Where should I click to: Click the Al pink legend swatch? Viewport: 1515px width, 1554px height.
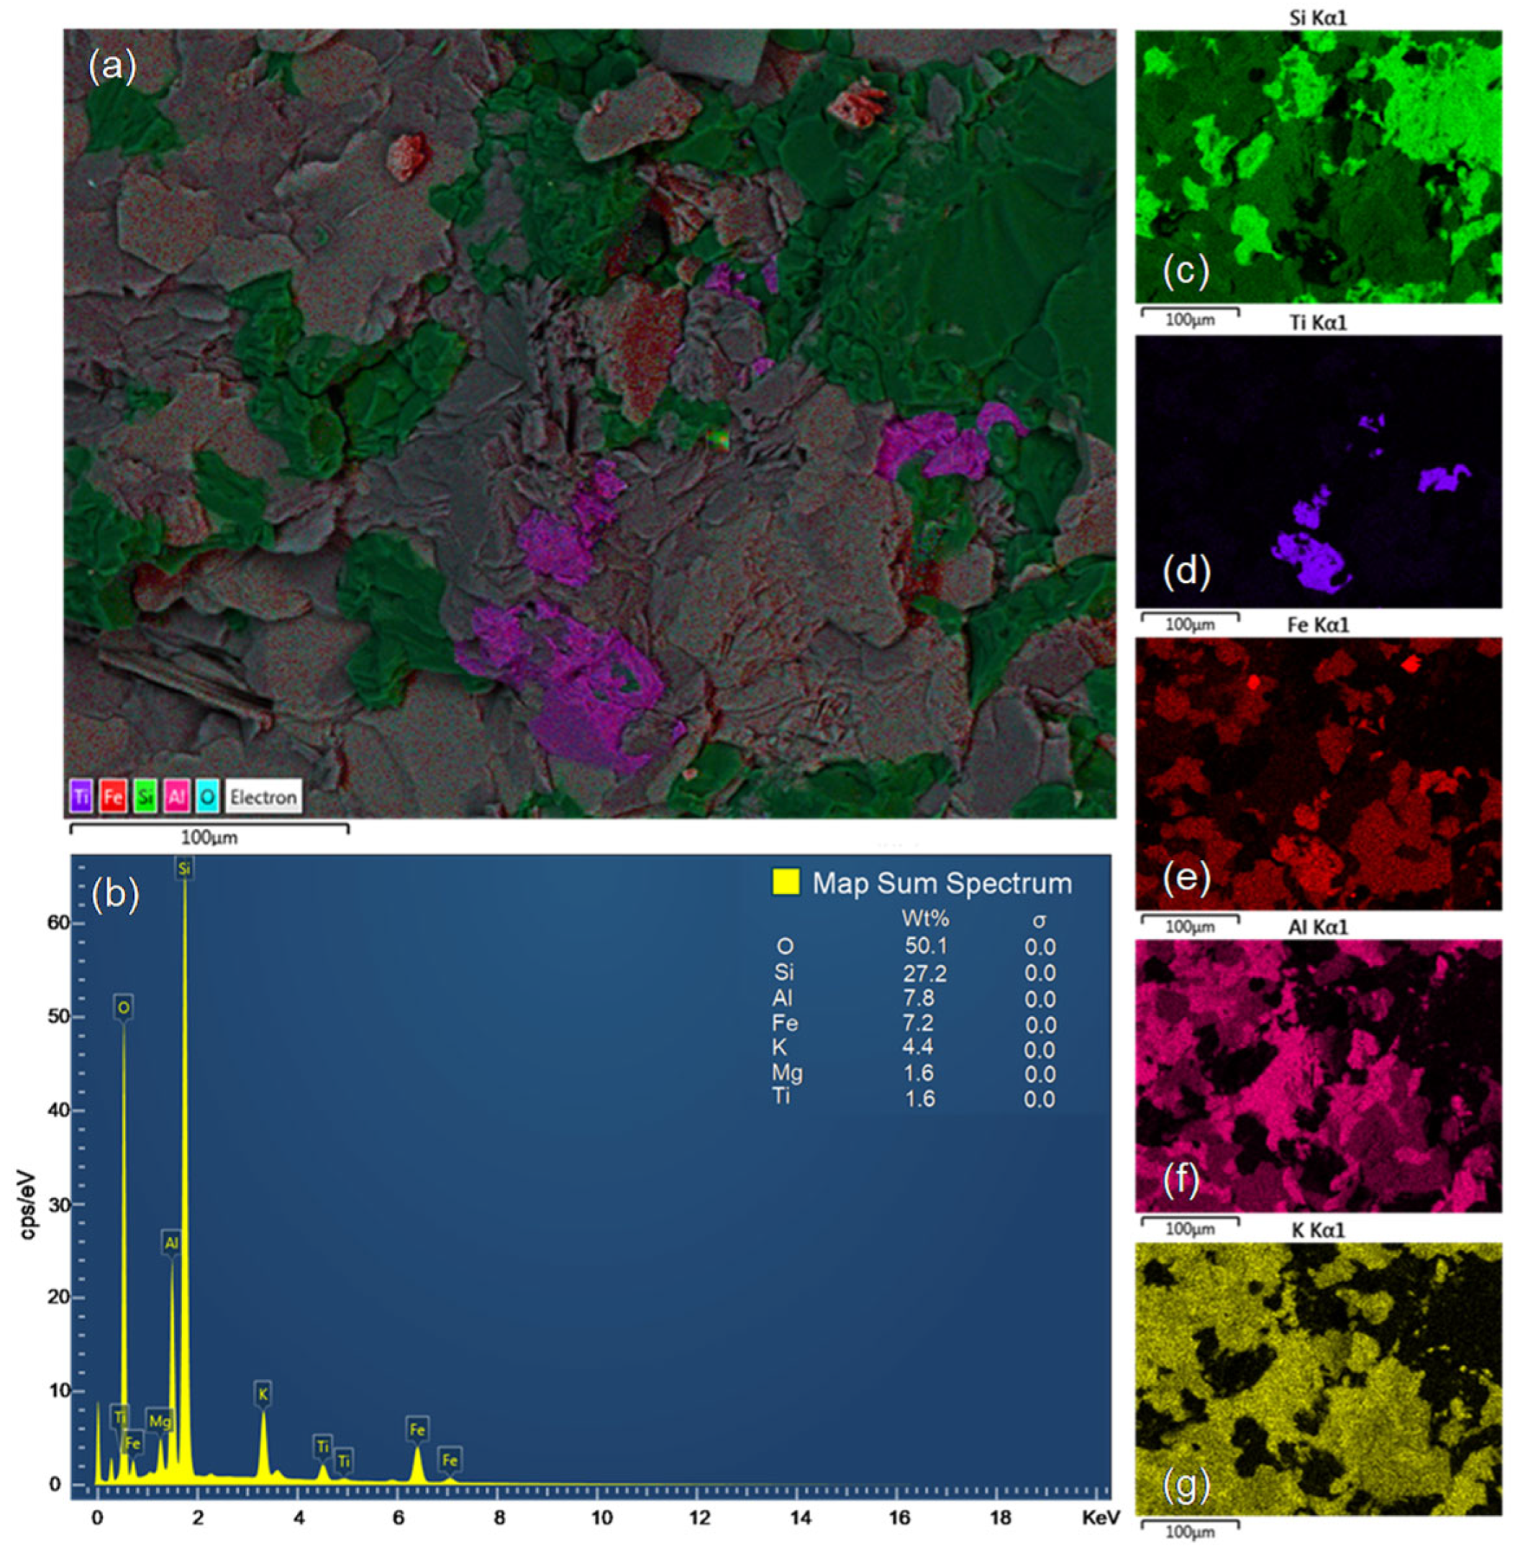(x=177, y=796)
